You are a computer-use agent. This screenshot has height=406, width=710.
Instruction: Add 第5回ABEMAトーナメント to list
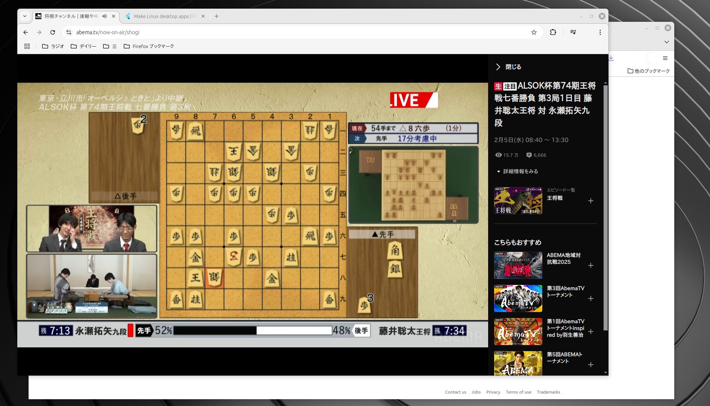(591, 365)
